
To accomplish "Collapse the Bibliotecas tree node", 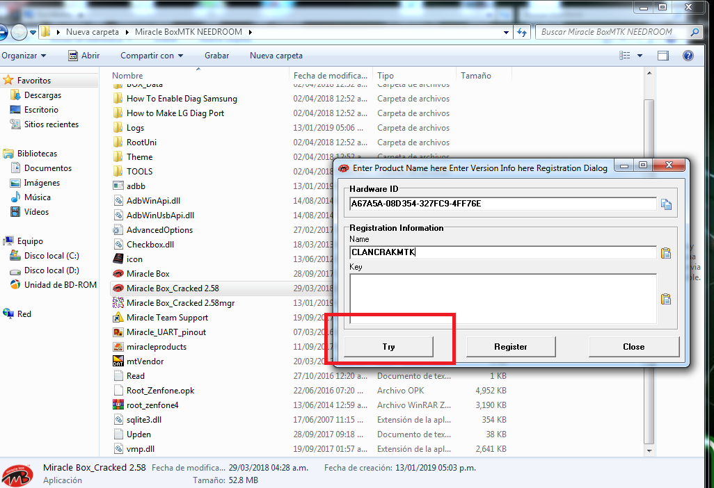I will pyautogui.click(x=7, y=153).
